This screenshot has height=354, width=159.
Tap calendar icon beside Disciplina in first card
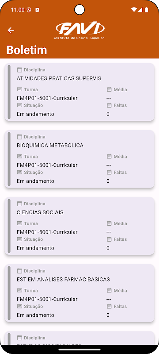tap(19, 70)
